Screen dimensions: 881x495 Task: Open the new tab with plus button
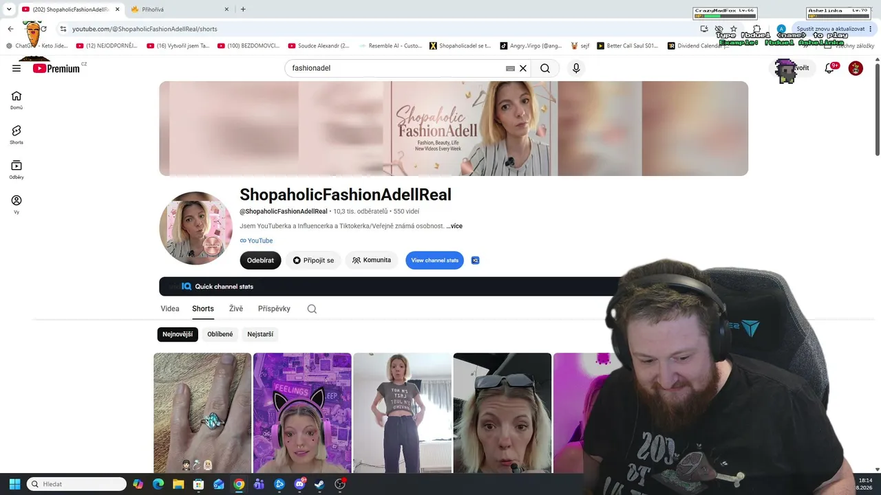(x=243, y=10)
